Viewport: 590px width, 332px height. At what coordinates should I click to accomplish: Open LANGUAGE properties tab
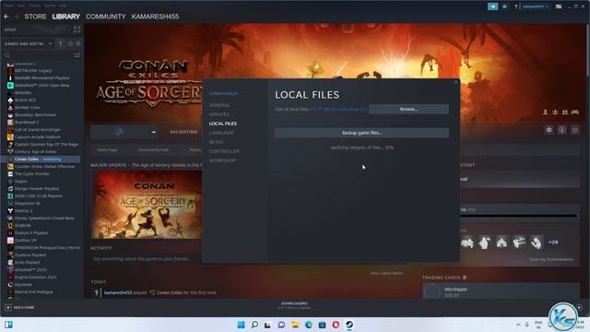coord(221,133)
